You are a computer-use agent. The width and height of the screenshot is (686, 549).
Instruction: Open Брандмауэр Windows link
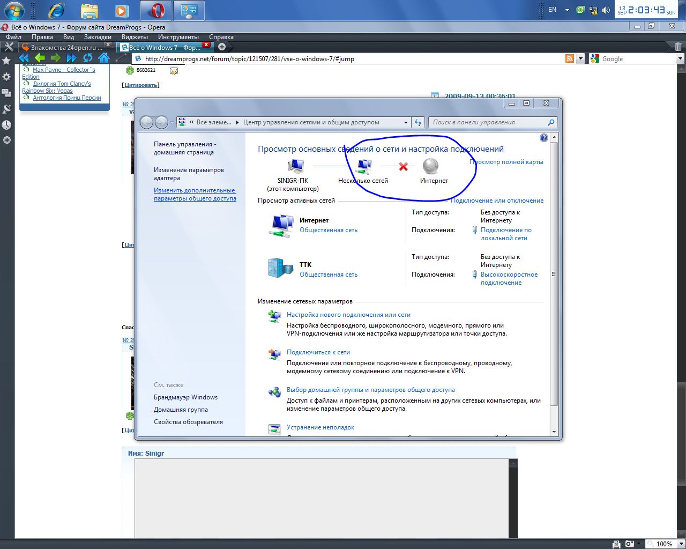[185, 397]
